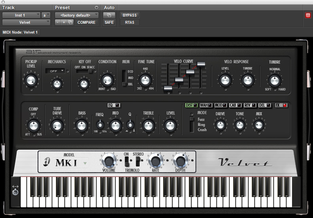This screenshot has width=313, height=218.
Task: Click the BYPASS button
Action: click(129, 15)
